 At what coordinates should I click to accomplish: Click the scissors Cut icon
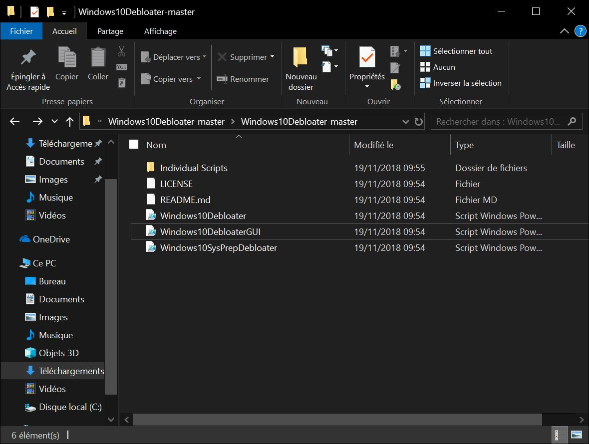pos(121,51)
